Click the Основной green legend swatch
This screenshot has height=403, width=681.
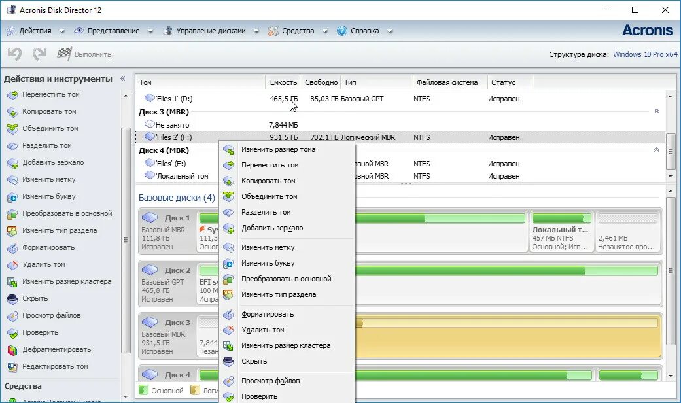[x=143, y=390]
